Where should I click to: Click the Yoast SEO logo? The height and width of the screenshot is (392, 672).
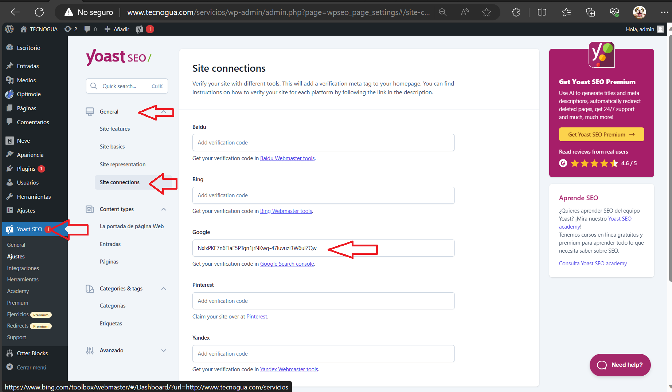coord(118,57)
